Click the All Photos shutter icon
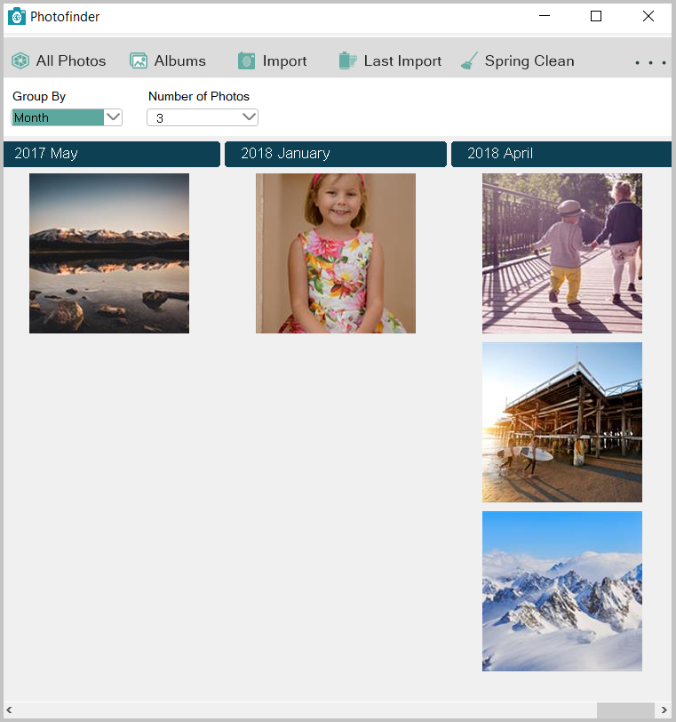 point(20,60)
